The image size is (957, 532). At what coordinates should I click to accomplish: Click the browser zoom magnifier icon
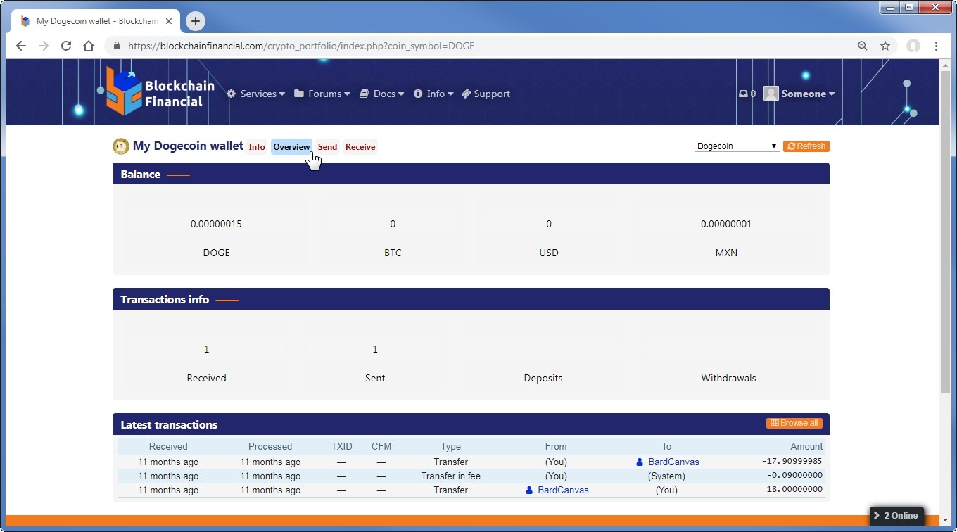(863, 46)
